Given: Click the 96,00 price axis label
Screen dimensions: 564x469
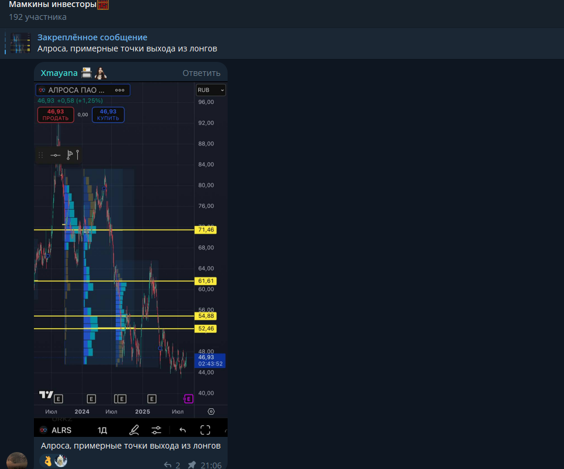Looking at the screenshot, I should (x=206, y=102).
